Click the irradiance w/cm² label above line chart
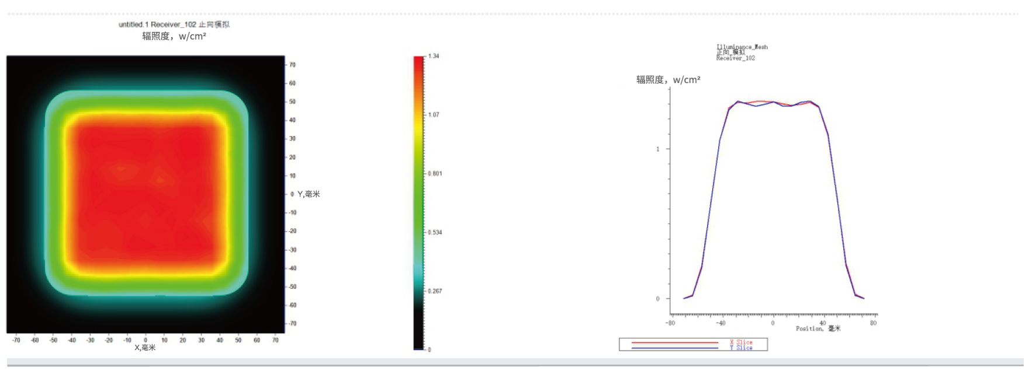 click(668, 80)
